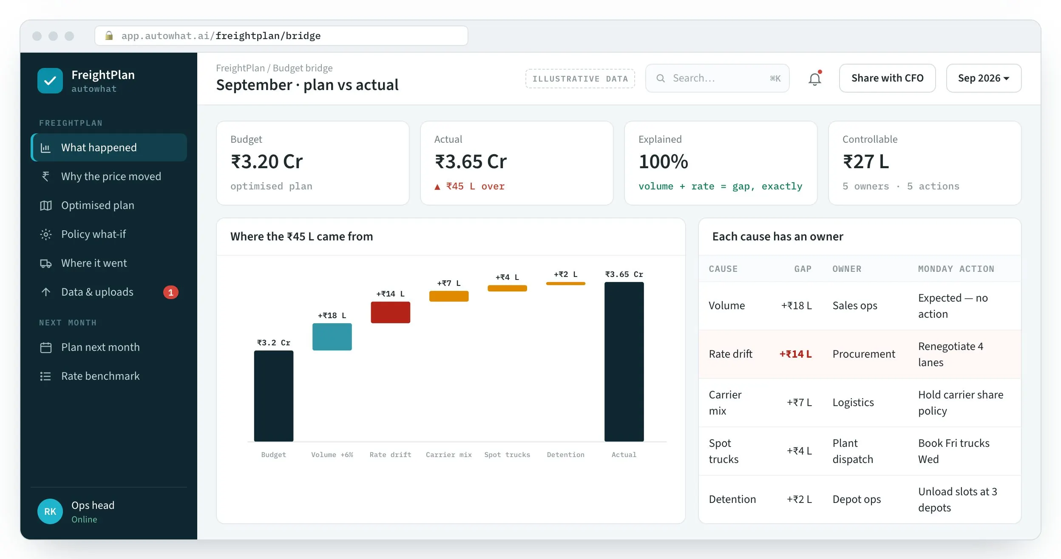1061x559 pixels.
Task: Click the orange Spot trucks +₹4 L bar
Action: [x=507, y=288]
